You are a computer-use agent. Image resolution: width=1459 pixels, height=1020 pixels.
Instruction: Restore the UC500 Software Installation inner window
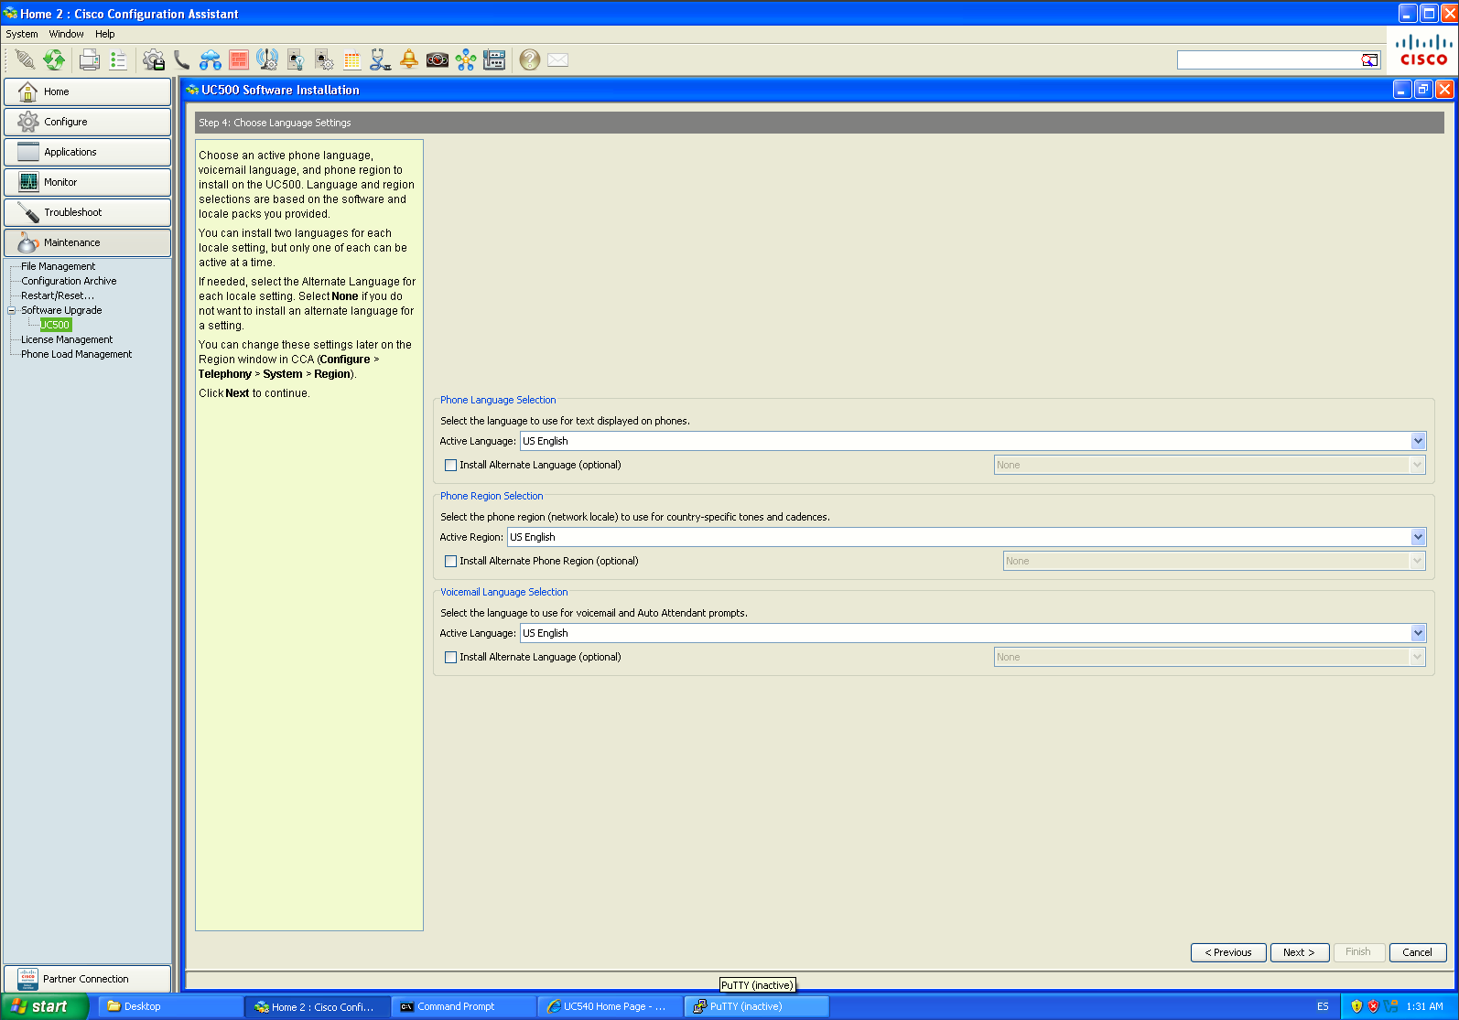point(1423,89)
